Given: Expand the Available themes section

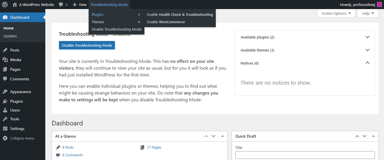Looking at the screenshot, I should point(367,50).
